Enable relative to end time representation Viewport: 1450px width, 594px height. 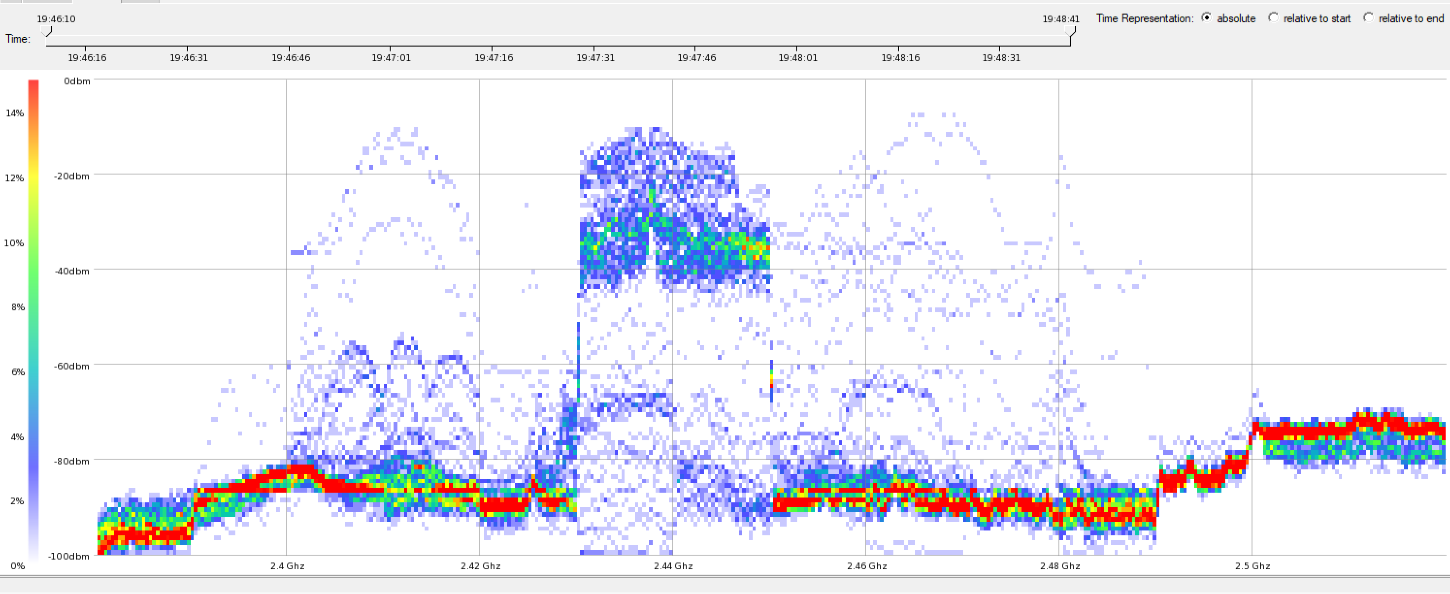[1368, 17]
